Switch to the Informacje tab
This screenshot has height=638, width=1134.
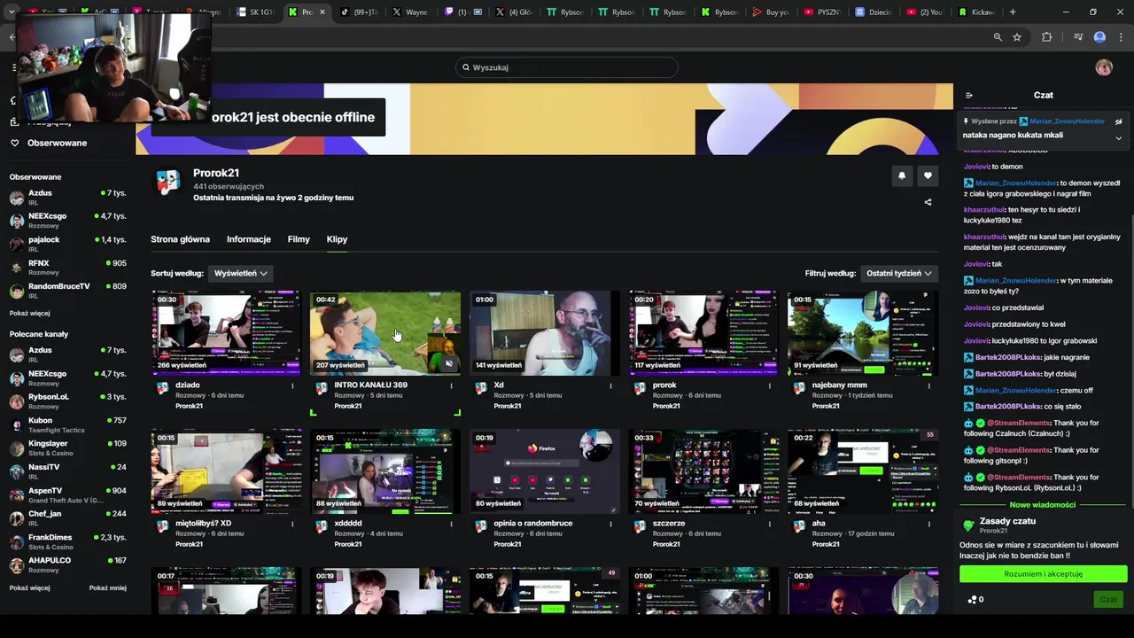point(249,239)
